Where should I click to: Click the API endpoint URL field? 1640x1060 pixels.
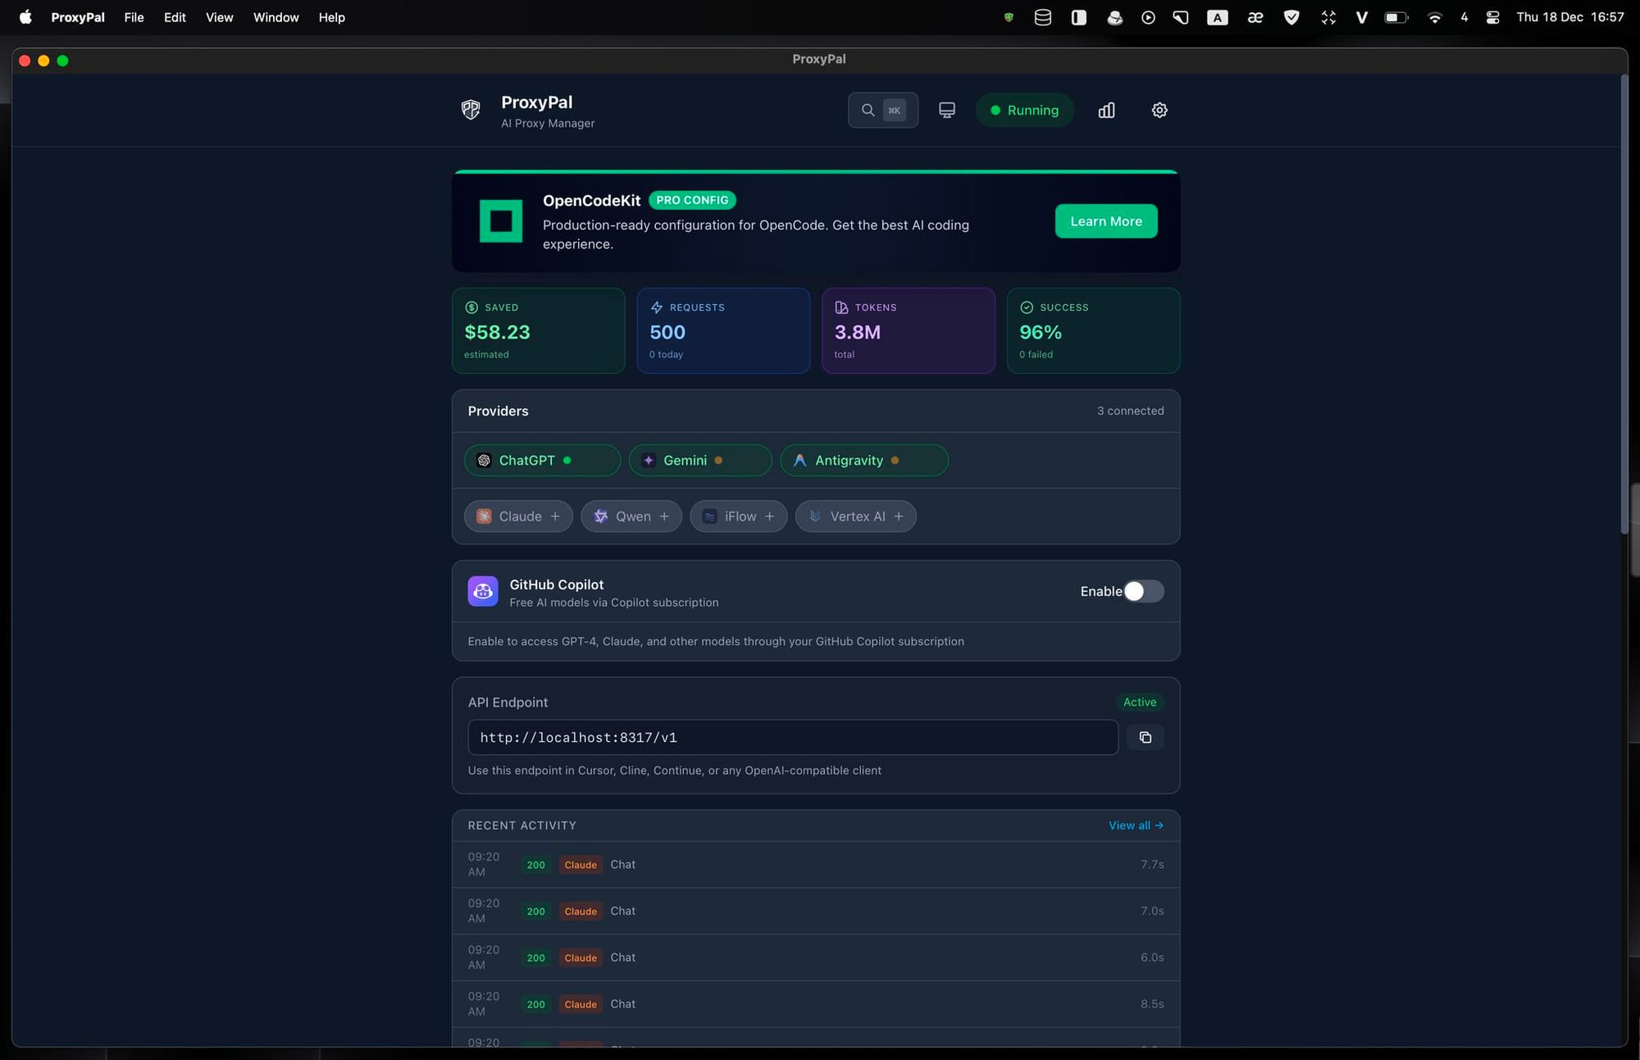pyautogui.click(x=792, y=737)
